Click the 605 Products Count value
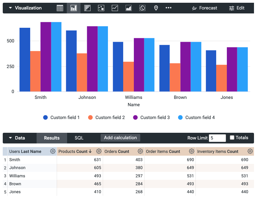 point(97,168)
